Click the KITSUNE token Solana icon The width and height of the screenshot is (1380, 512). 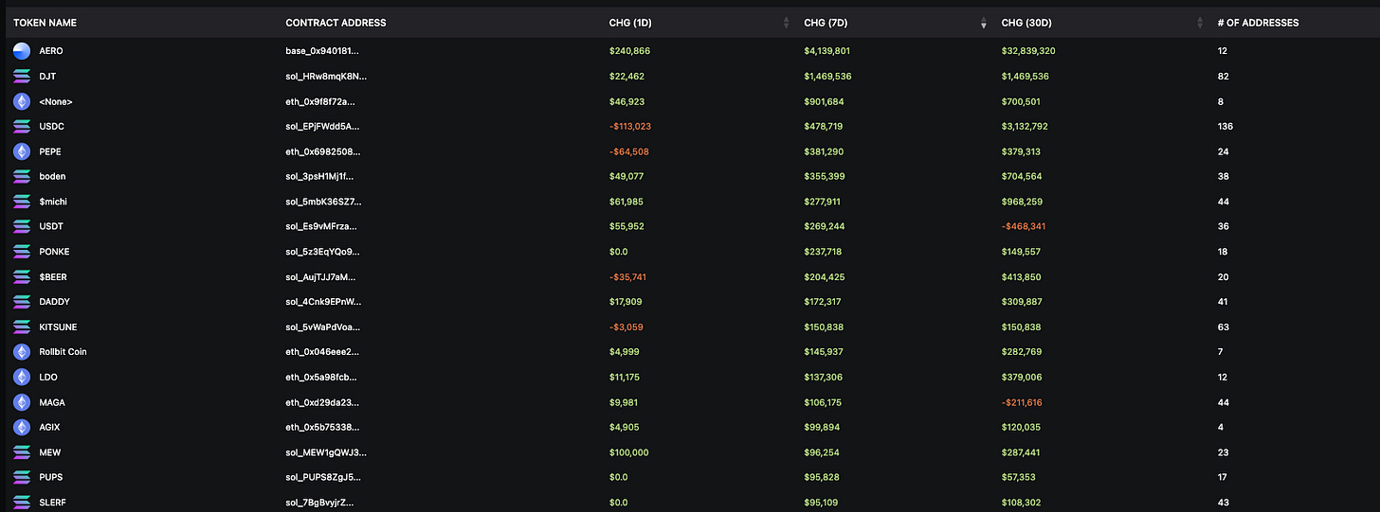[x=22, y=327]
